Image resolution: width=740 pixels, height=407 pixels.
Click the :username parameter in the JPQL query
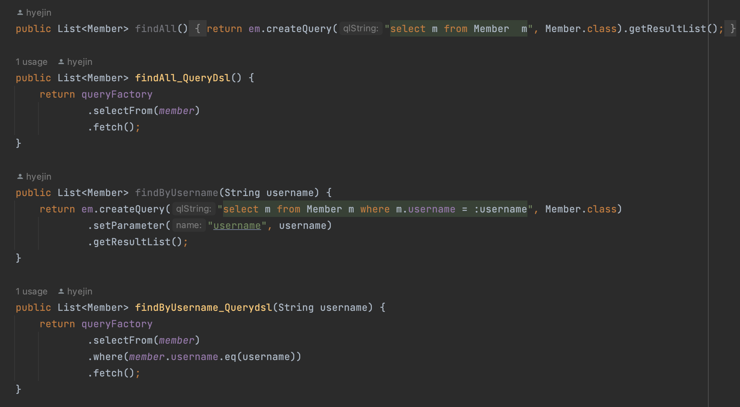(x=500, y=209)
